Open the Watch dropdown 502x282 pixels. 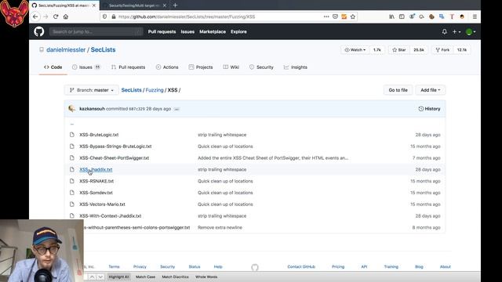pyautogui.click(x=355, y=50)
